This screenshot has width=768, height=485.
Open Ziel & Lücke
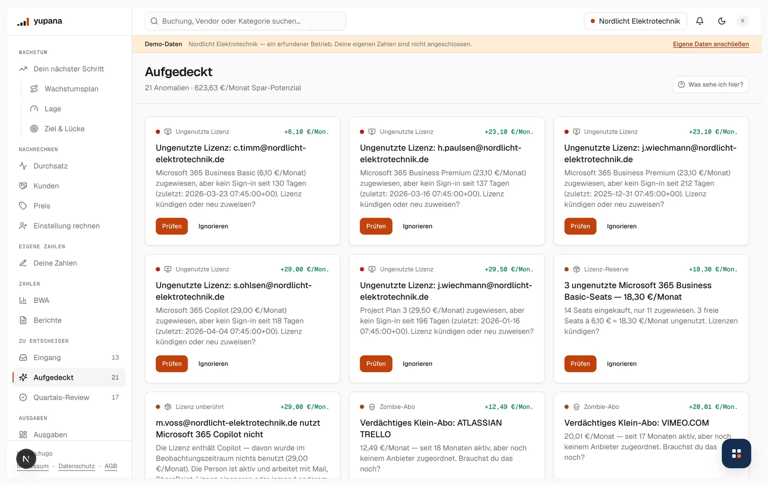point(64,129)
